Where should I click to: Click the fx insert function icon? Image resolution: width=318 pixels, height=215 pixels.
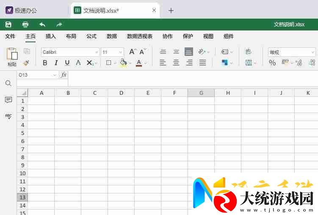[x=64, y=75]
